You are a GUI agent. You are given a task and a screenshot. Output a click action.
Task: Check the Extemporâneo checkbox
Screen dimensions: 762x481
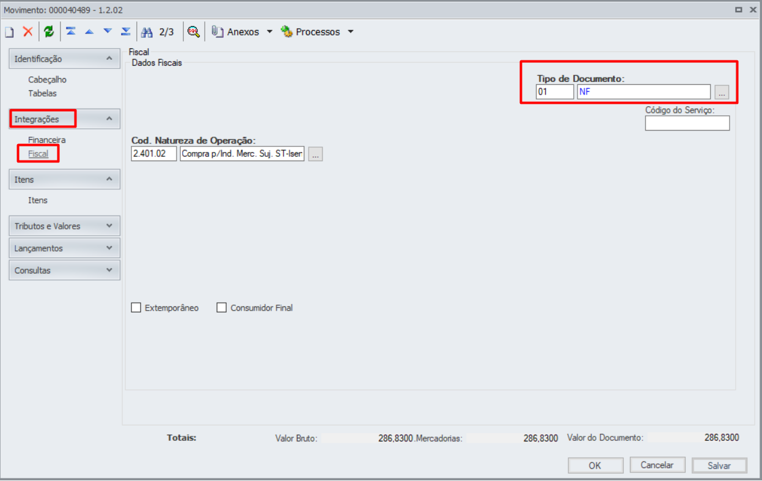(136, 308)
